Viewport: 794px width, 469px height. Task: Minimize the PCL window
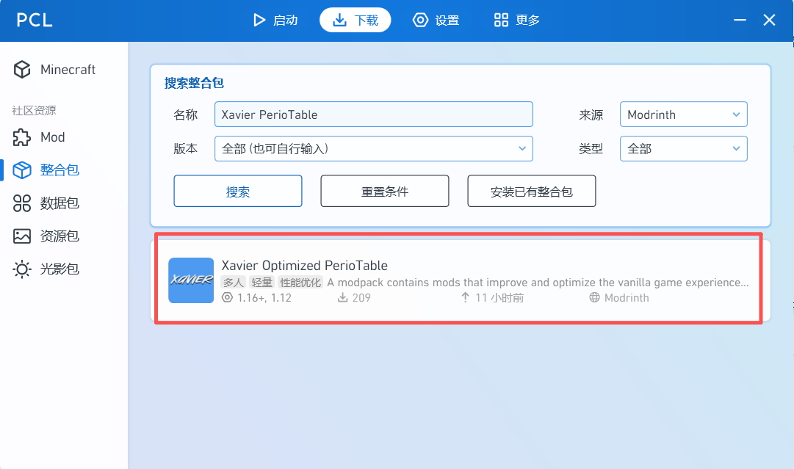click(740, 21)
